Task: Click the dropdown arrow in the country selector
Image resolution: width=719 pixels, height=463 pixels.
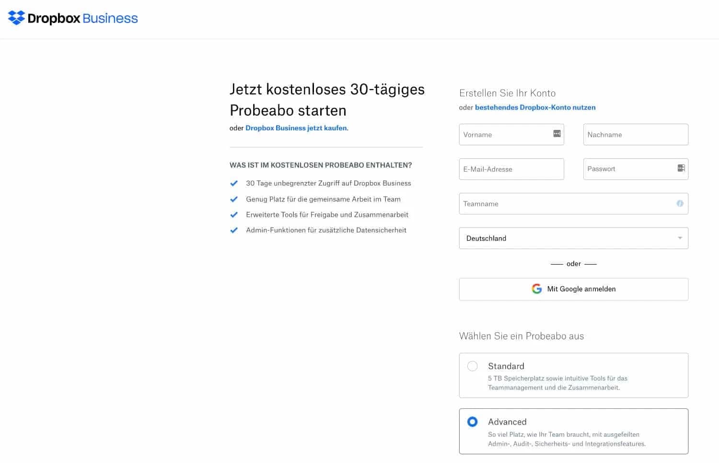Action: (679, 238)
